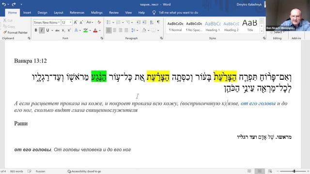The width and height of the screenshot is (310, 174).
Task: Open the Insert tab
Action: pos(27,13)
